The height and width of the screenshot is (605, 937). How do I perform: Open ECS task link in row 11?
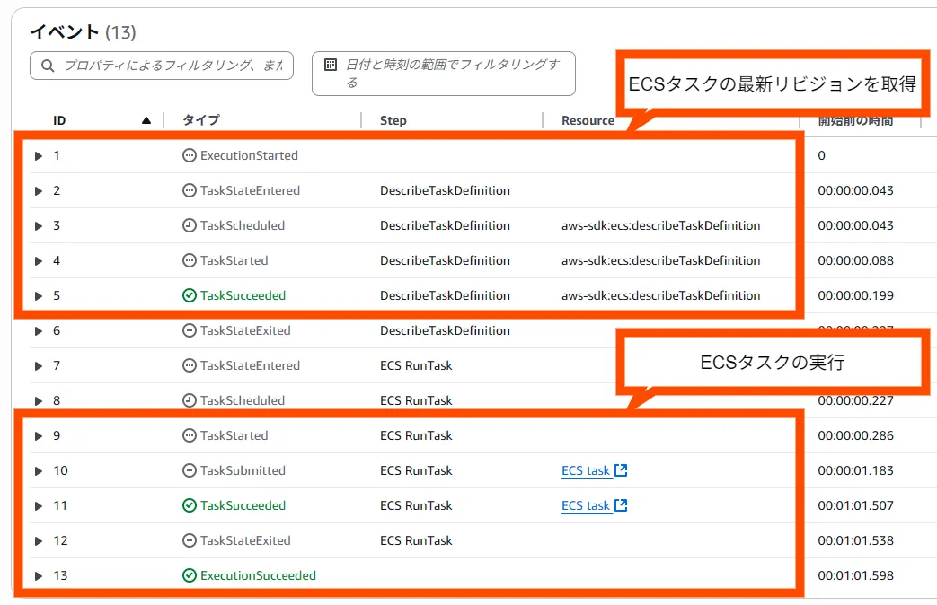pyautogui.click(x=586, y=506)
